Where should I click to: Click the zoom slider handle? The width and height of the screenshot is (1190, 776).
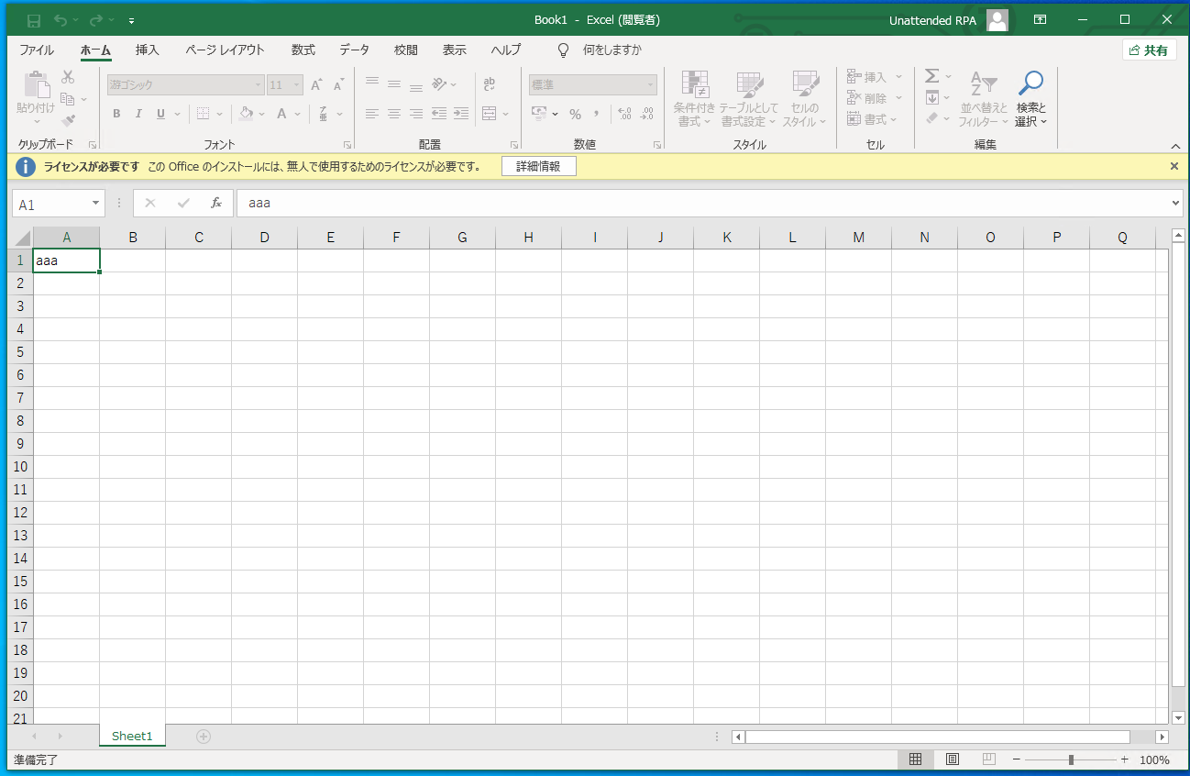click(1071, 759)
